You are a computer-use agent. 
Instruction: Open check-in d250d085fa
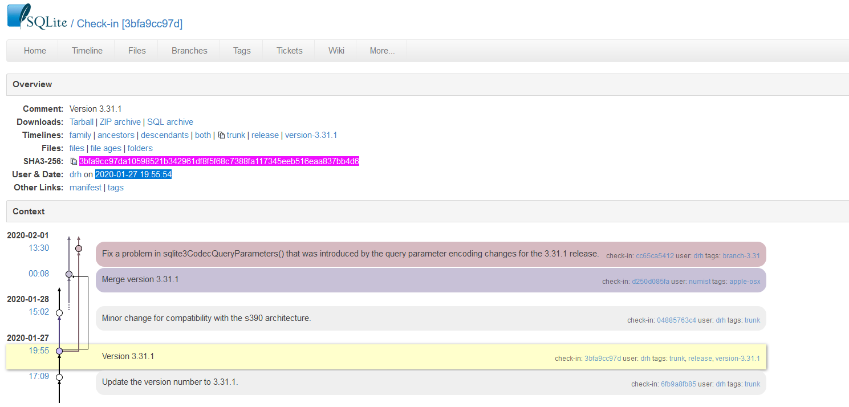(651, 282)
